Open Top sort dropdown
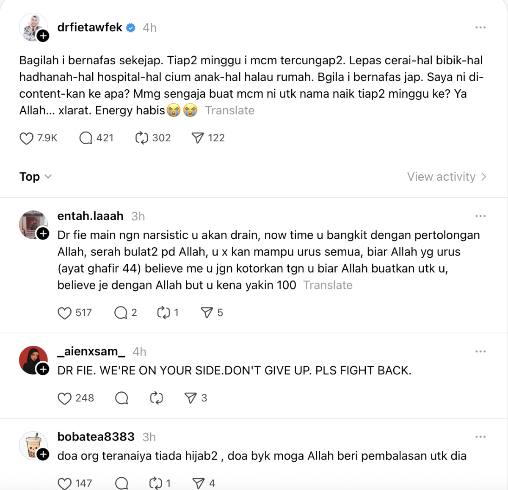The image size is (508, 490). (x=36, y=176)
